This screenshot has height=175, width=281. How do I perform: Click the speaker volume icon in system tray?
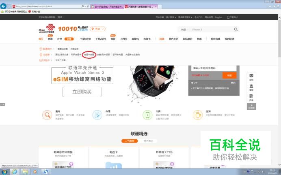263,172
